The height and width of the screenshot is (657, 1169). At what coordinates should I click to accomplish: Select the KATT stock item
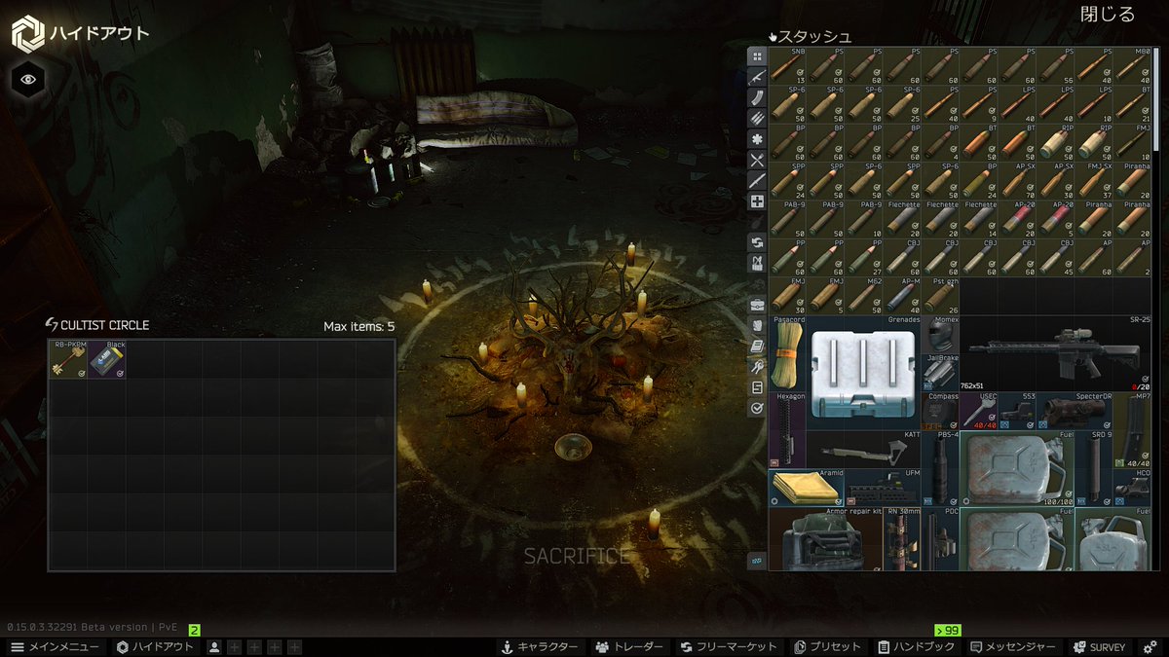pyautogui.click(x=864, y=448)
